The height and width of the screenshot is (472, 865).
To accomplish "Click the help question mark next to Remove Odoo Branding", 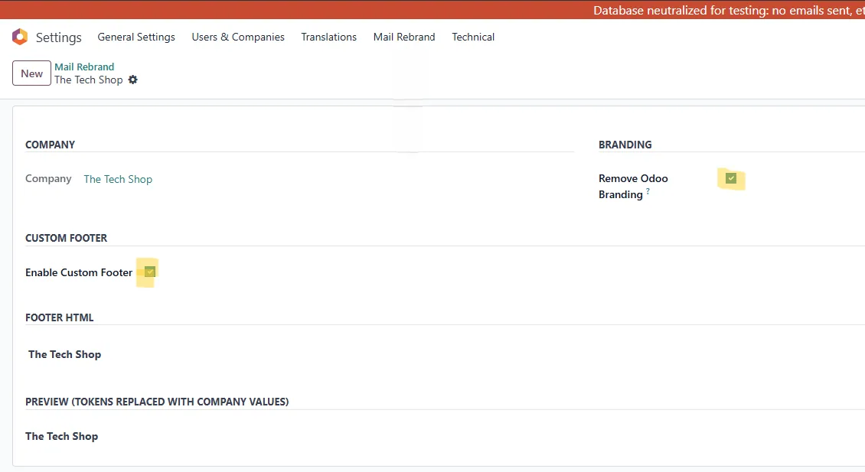I will pyautogui.click(x=648, y=191).
